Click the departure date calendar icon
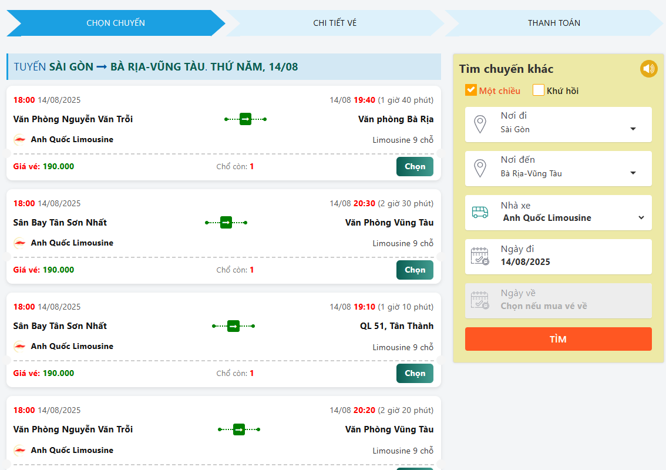Viewport: 666px width, 470px height. [480, 256]
